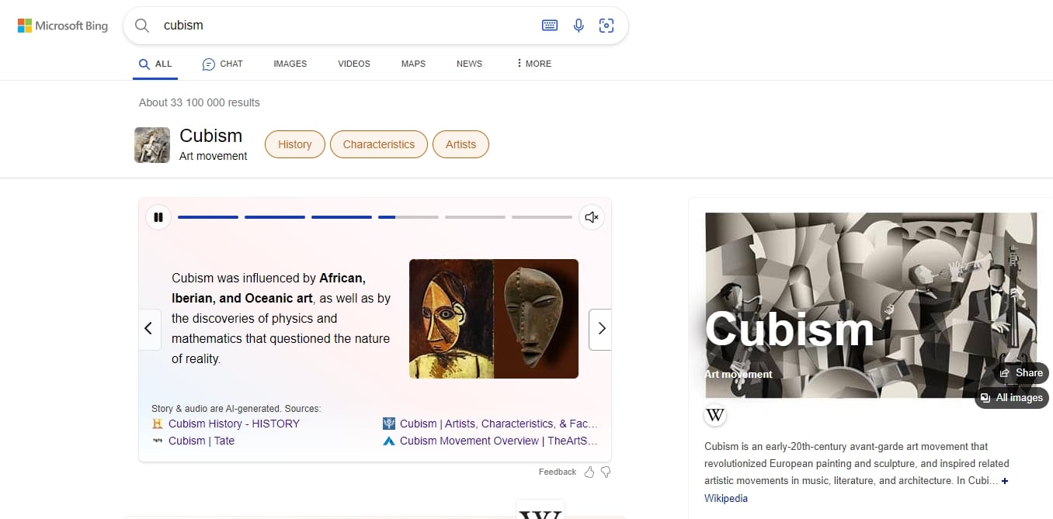
Task: Jump to last story progress segment
Action: pos(542,217)
